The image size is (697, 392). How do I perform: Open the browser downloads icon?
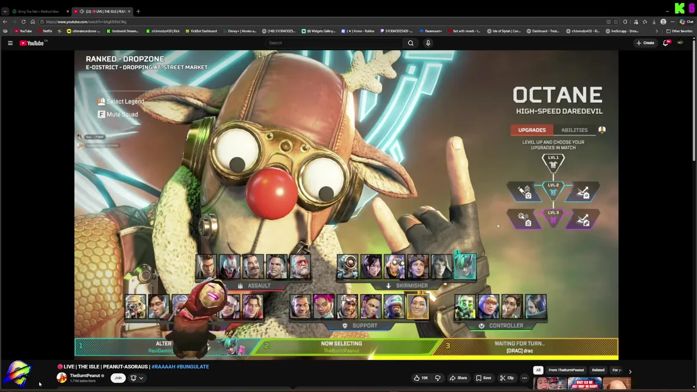pos(654,22)
